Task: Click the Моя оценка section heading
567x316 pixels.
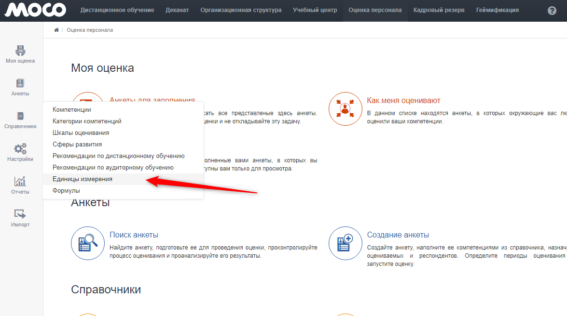Action: pyautogui.click(x=102, y=68)
